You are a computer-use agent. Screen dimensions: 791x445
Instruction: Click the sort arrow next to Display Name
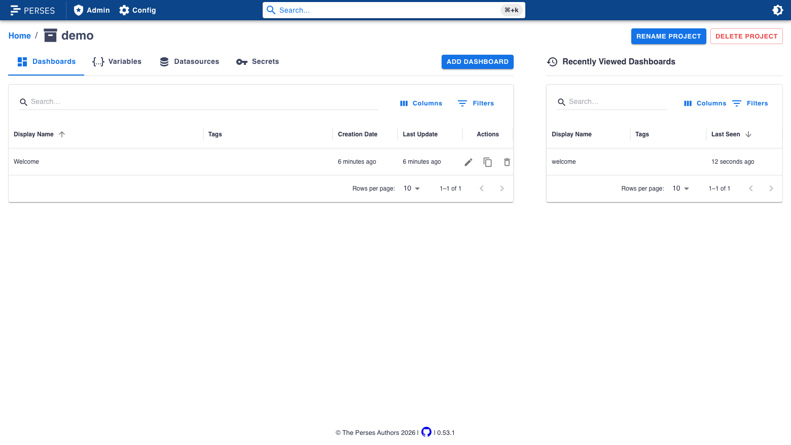click(62, 134)
